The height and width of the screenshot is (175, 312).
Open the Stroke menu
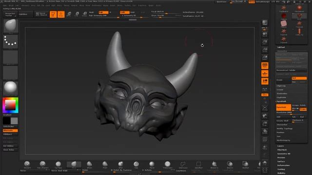point(119,5)
